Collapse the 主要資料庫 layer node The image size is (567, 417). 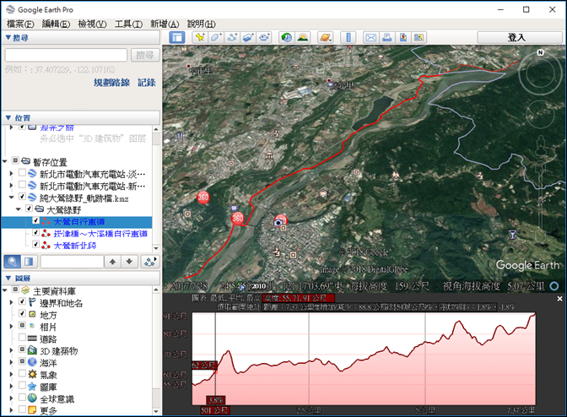pos(5,290)
